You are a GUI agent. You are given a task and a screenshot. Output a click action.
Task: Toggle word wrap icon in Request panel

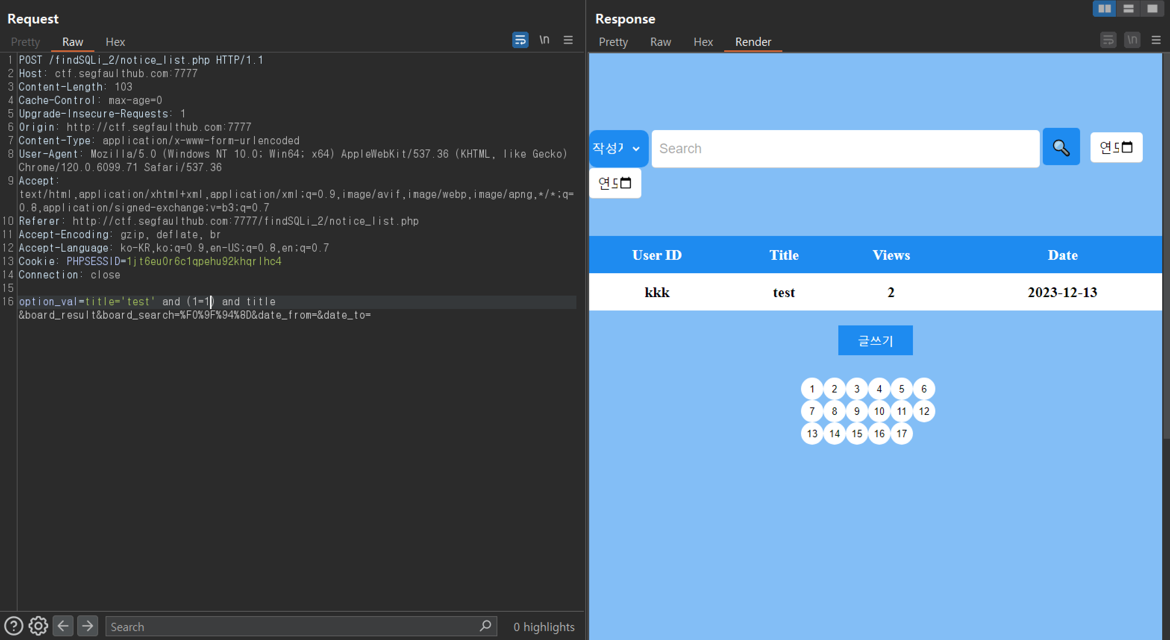[x=520, y=40]
